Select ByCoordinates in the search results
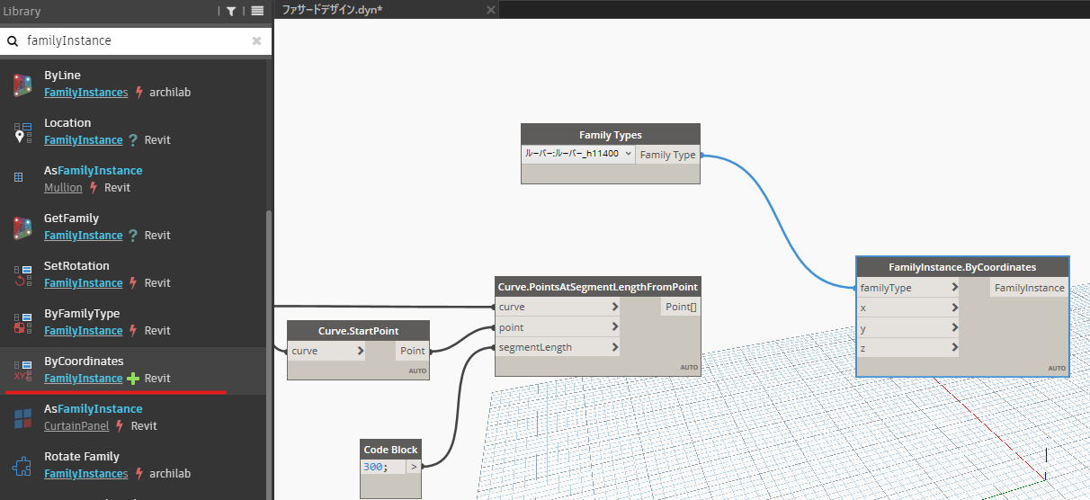Screen dimensions: 1090x500 point(133,371)
